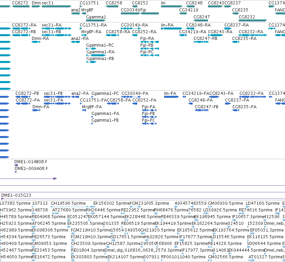Click the Ggamma1-RB transcript
285x262 pixels.
(x=91, y=62)
